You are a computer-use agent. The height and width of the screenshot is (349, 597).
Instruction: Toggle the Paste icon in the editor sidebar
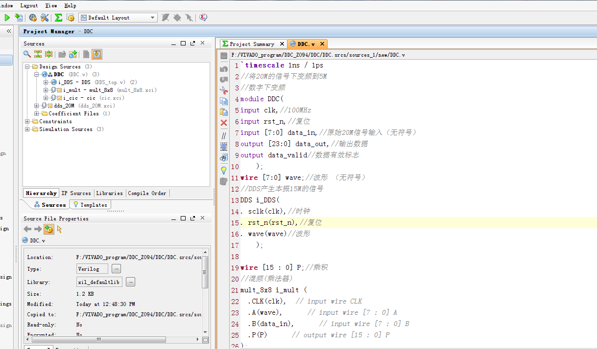(224, 112)
